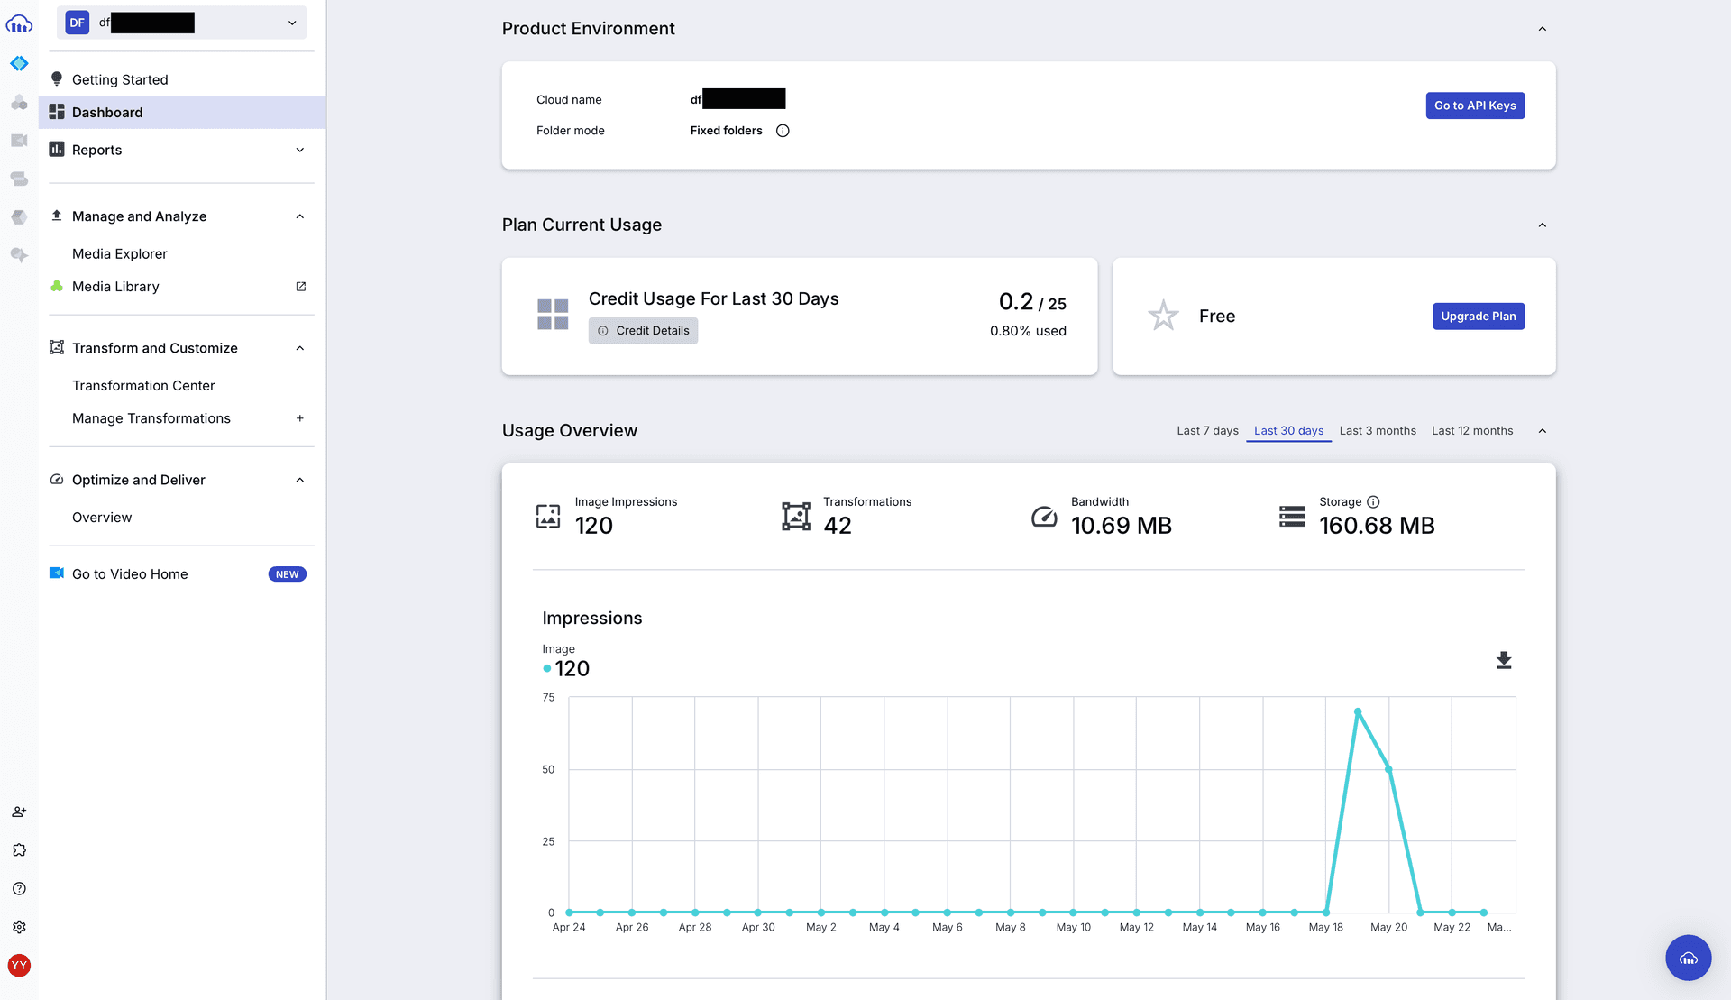Open the settings gear icon

coord(19,927)
